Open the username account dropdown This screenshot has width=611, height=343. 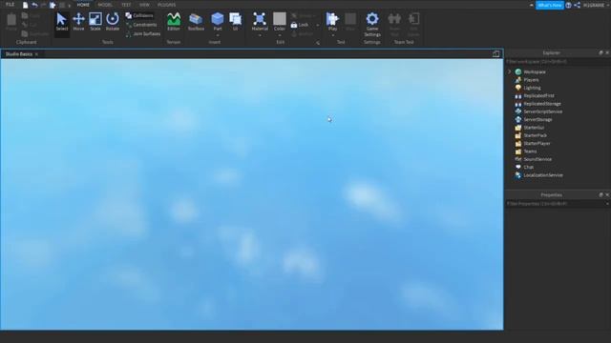coord(596,5)
